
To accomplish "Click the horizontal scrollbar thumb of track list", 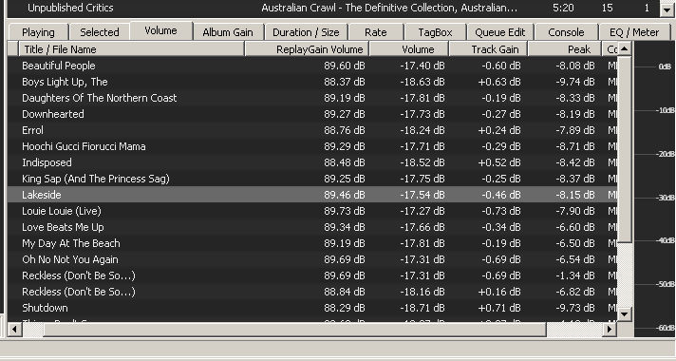I will (295, 330).
